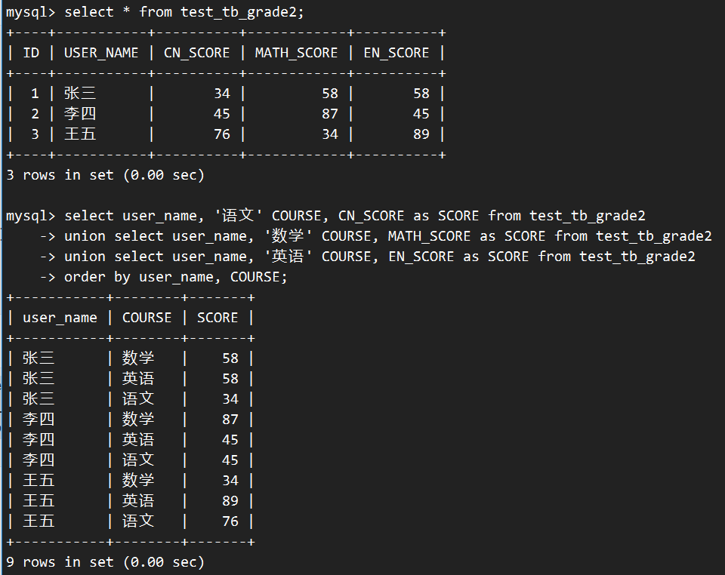Click 李四's 数学 score 87 in second table
Viewport: 725px width, 575px height.
tap(230, 420)
